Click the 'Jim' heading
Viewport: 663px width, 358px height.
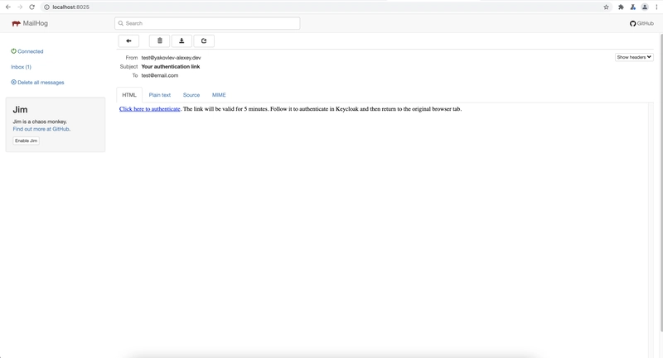pos(20,110)
